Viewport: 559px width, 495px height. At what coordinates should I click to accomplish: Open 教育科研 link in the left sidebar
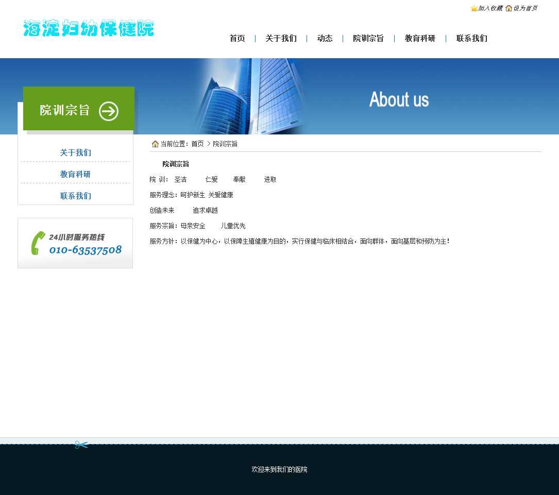(75, 175)
